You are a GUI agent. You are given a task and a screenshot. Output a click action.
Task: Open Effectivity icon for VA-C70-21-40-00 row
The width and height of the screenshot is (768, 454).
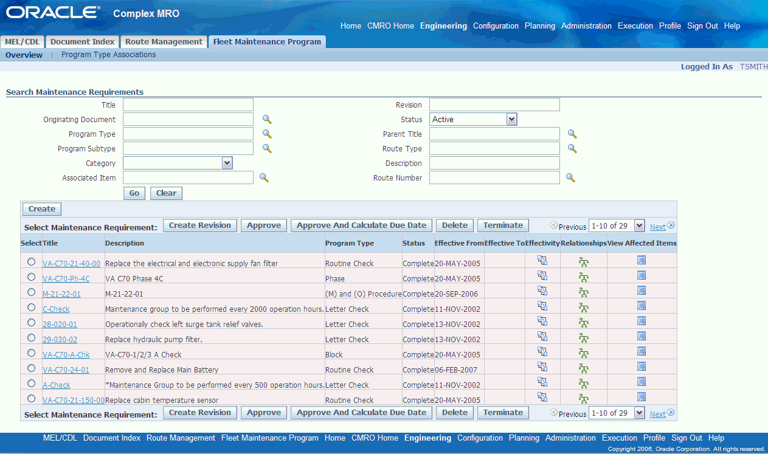coord(542,260)
